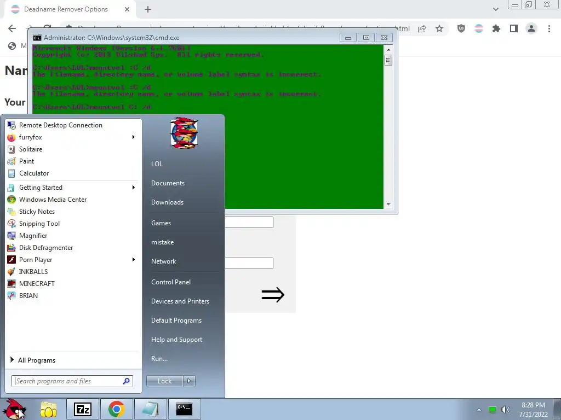Open Games from the Start menu
Screen dimensions: 561x420
click(x=161, y=223)
